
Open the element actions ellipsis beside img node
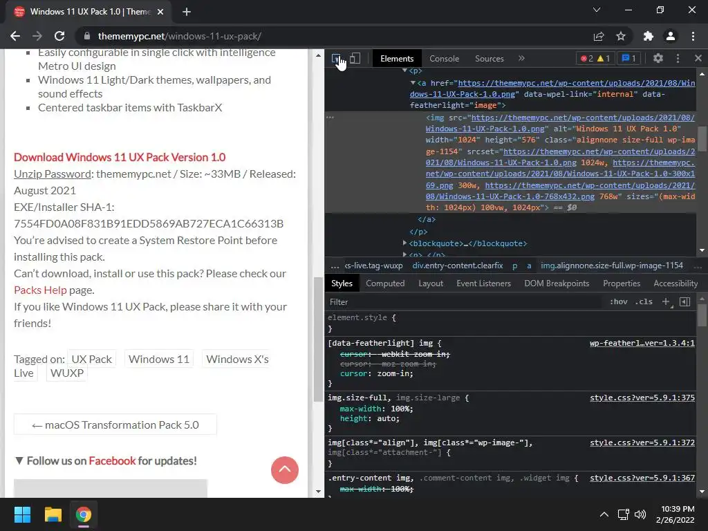pos(330,117)
